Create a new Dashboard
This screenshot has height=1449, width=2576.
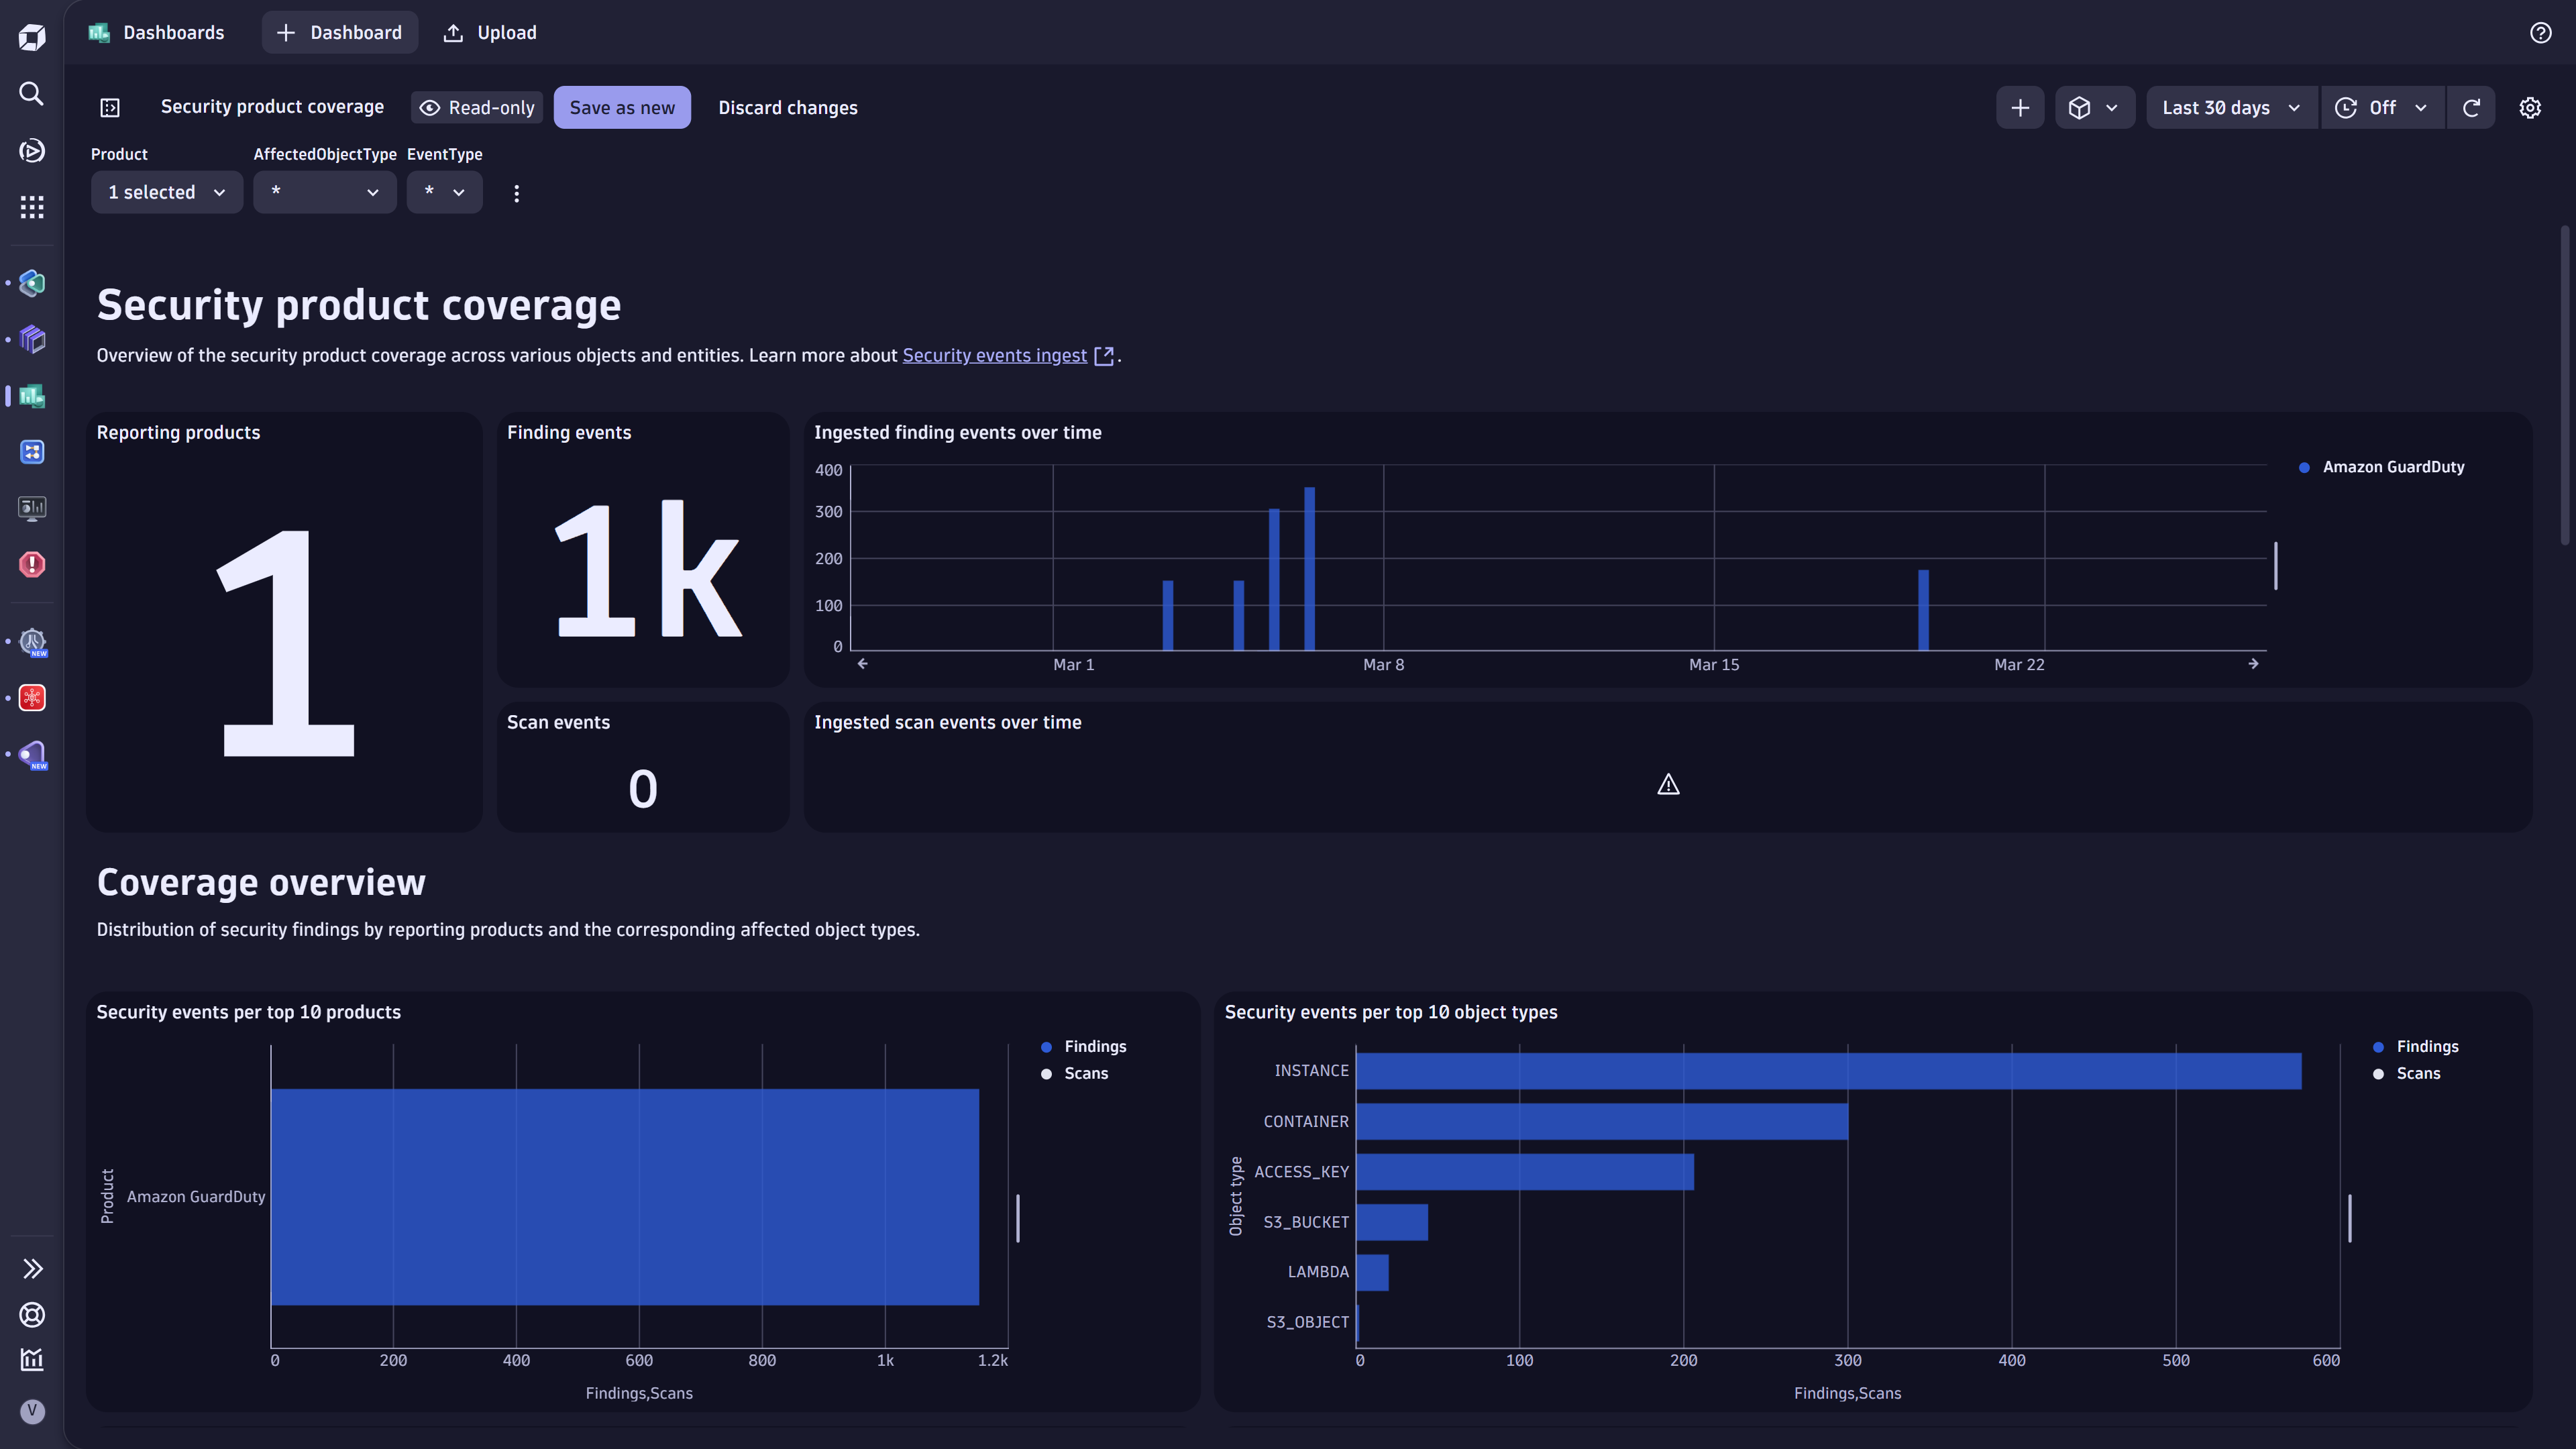pyautogui.click(x=340, y=33)
